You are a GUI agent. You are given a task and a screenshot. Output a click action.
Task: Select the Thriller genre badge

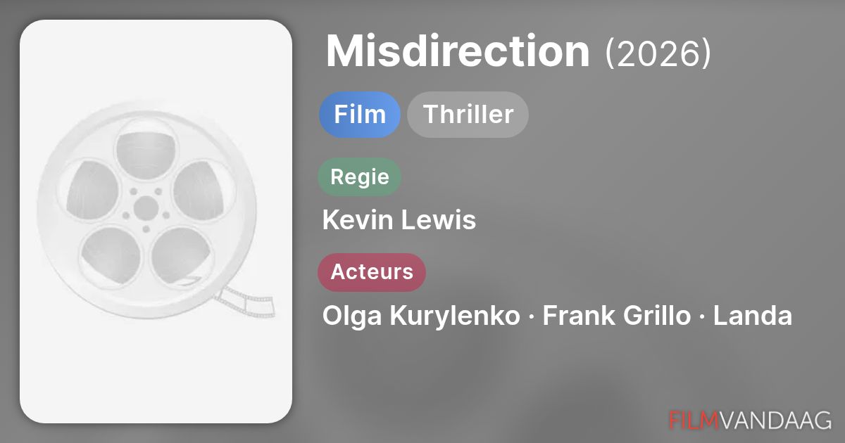point(468,115)
